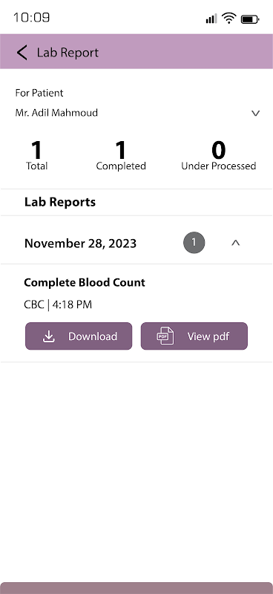This screenshot has width=273, height=594.
Task: Select the Total reports counter
Action: [37, 156]
